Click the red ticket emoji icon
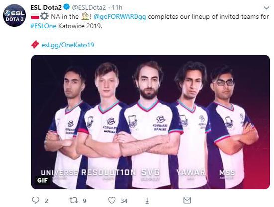 click(x=35, y=44)
